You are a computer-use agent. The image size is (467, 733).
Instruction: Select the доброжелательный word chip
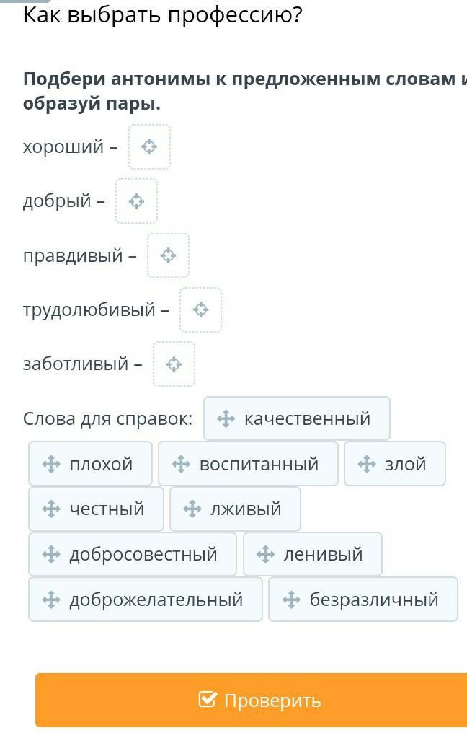coord(146,600)
